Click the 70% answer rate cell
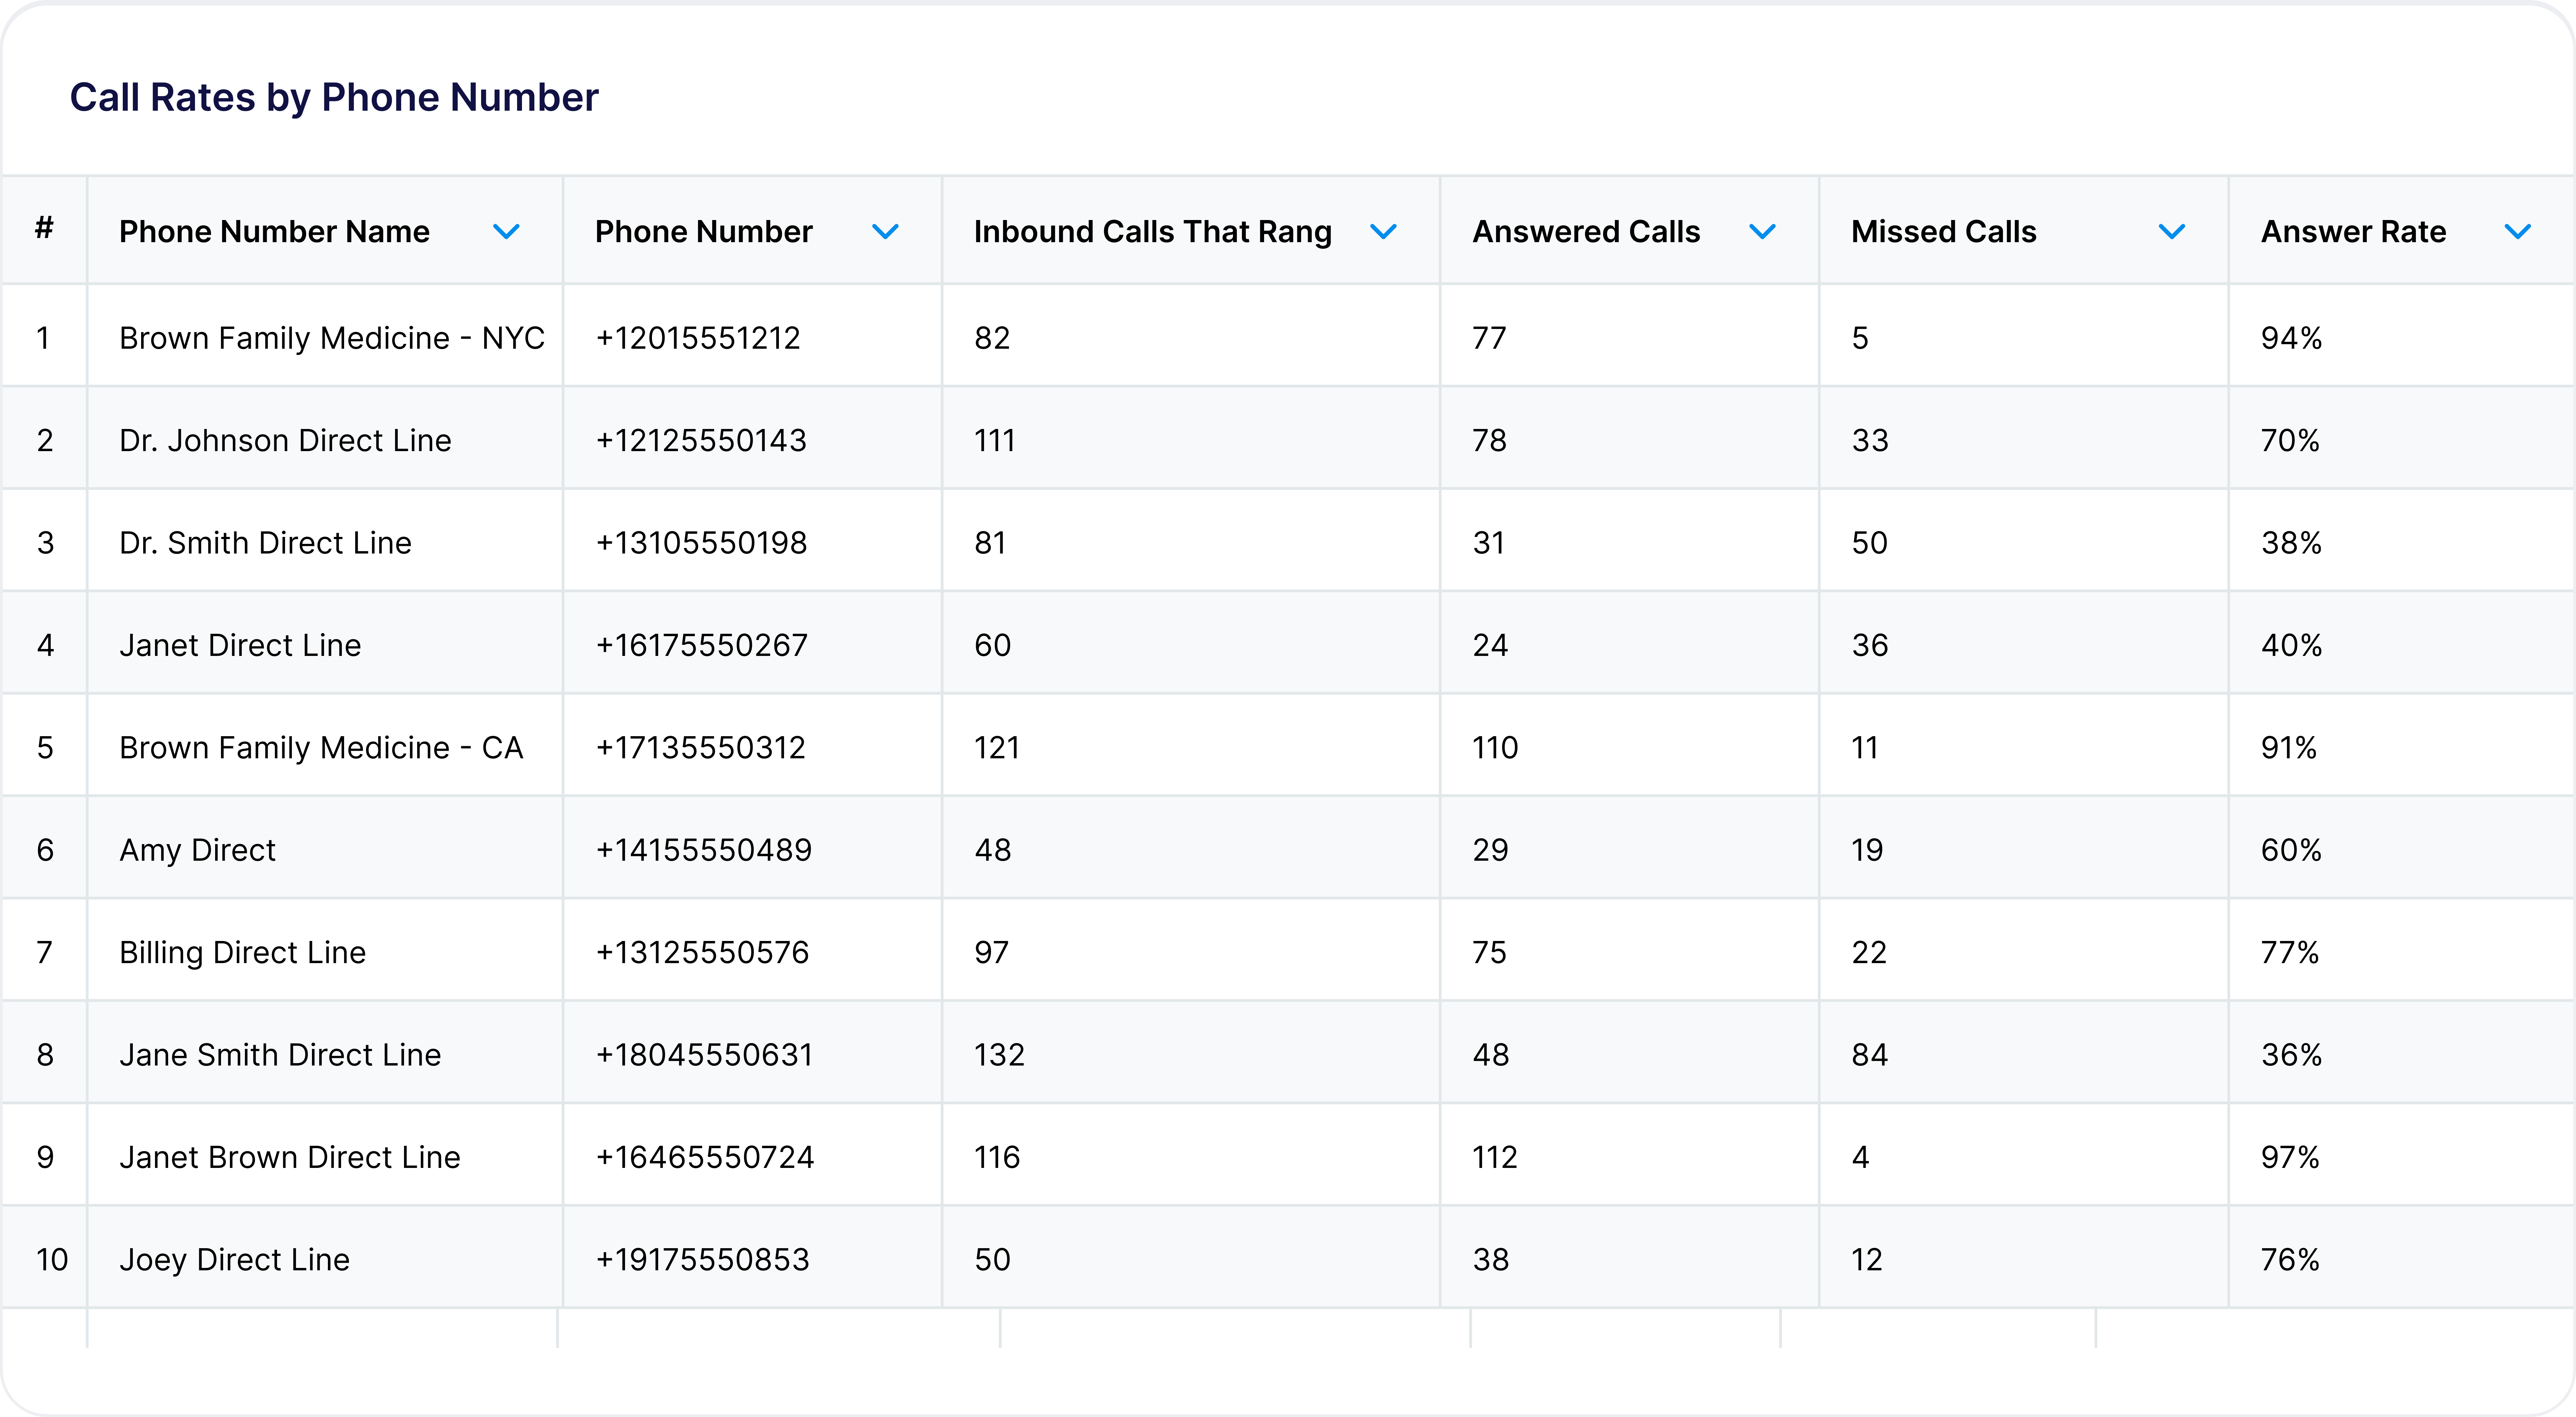This screenshot has height=1417, width=2576. click(2290, 441)
